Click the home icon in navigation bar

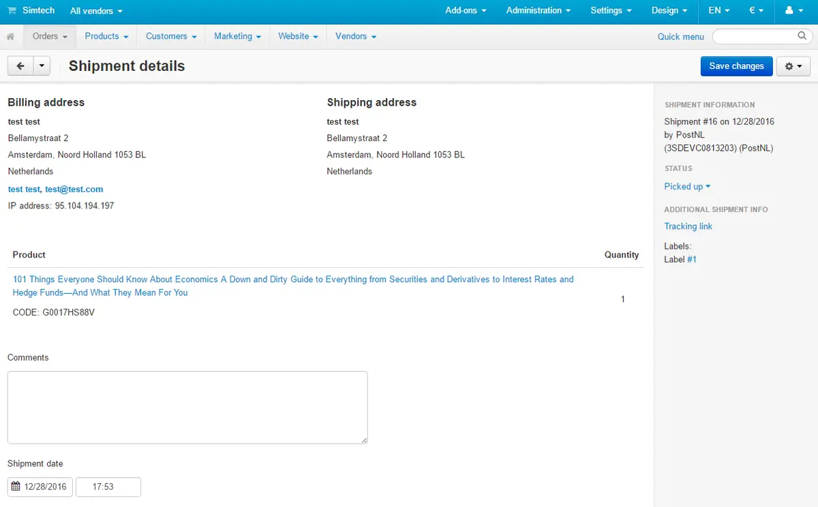pyautogui.click(x=10, y=37)
